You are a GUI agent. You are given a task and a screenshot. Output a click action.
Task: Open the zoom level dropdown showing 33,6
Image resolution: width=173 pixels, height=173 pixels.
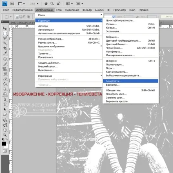click(x=34, y=4)
